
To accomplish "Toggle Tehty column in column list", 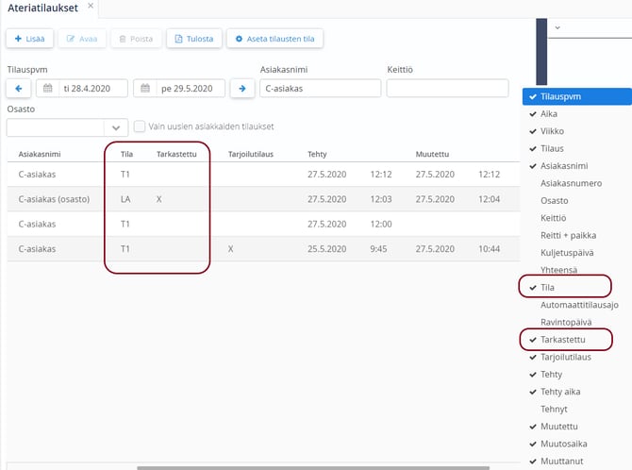I will [577, 374].
